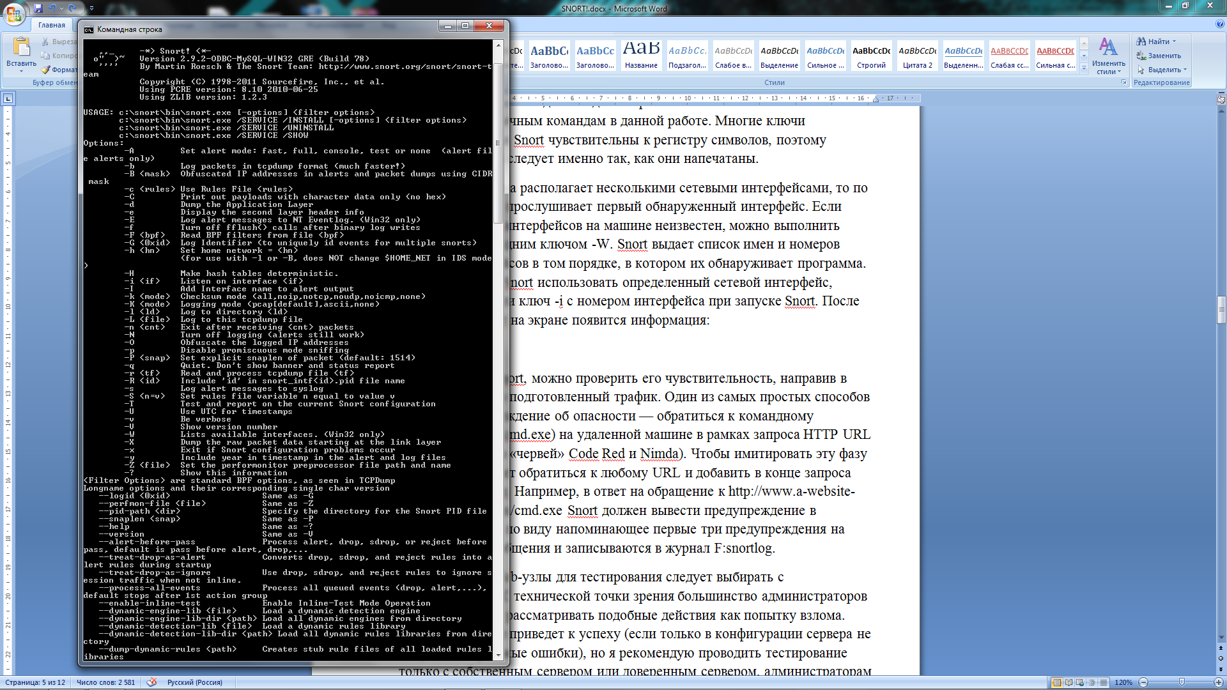Click the zoom slider handle
The image size is (1227, 690).
point(1182,682)
